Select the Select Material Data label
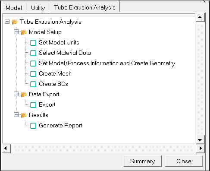This screenshot has width=210, height=171. 65,53
